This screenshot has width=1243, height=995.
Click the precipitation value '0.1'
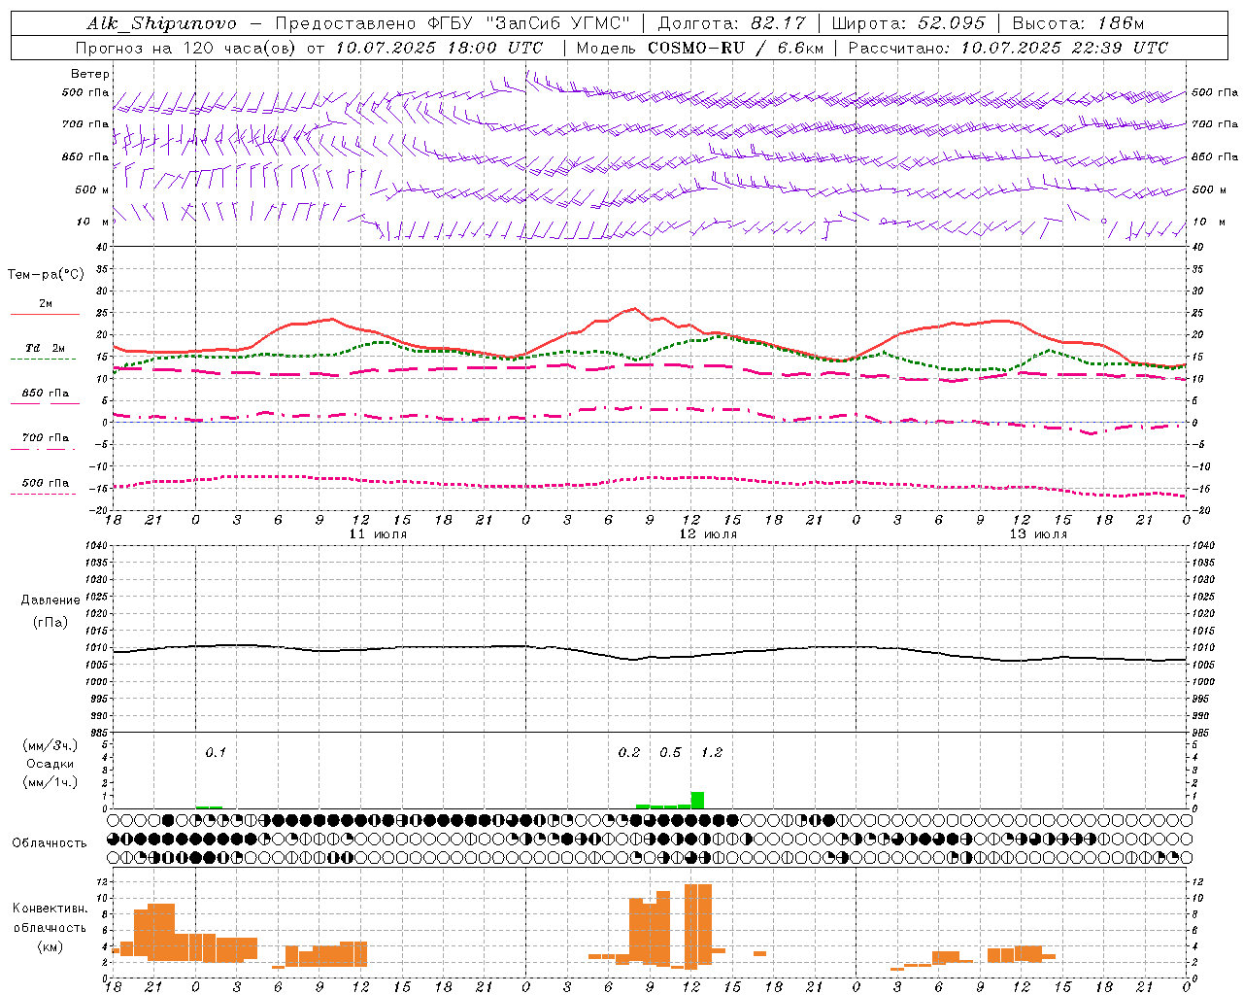coord(216,752)
